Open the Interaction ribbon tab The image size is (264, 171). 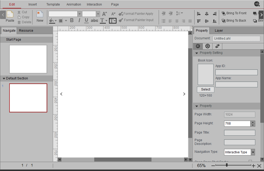94,4
